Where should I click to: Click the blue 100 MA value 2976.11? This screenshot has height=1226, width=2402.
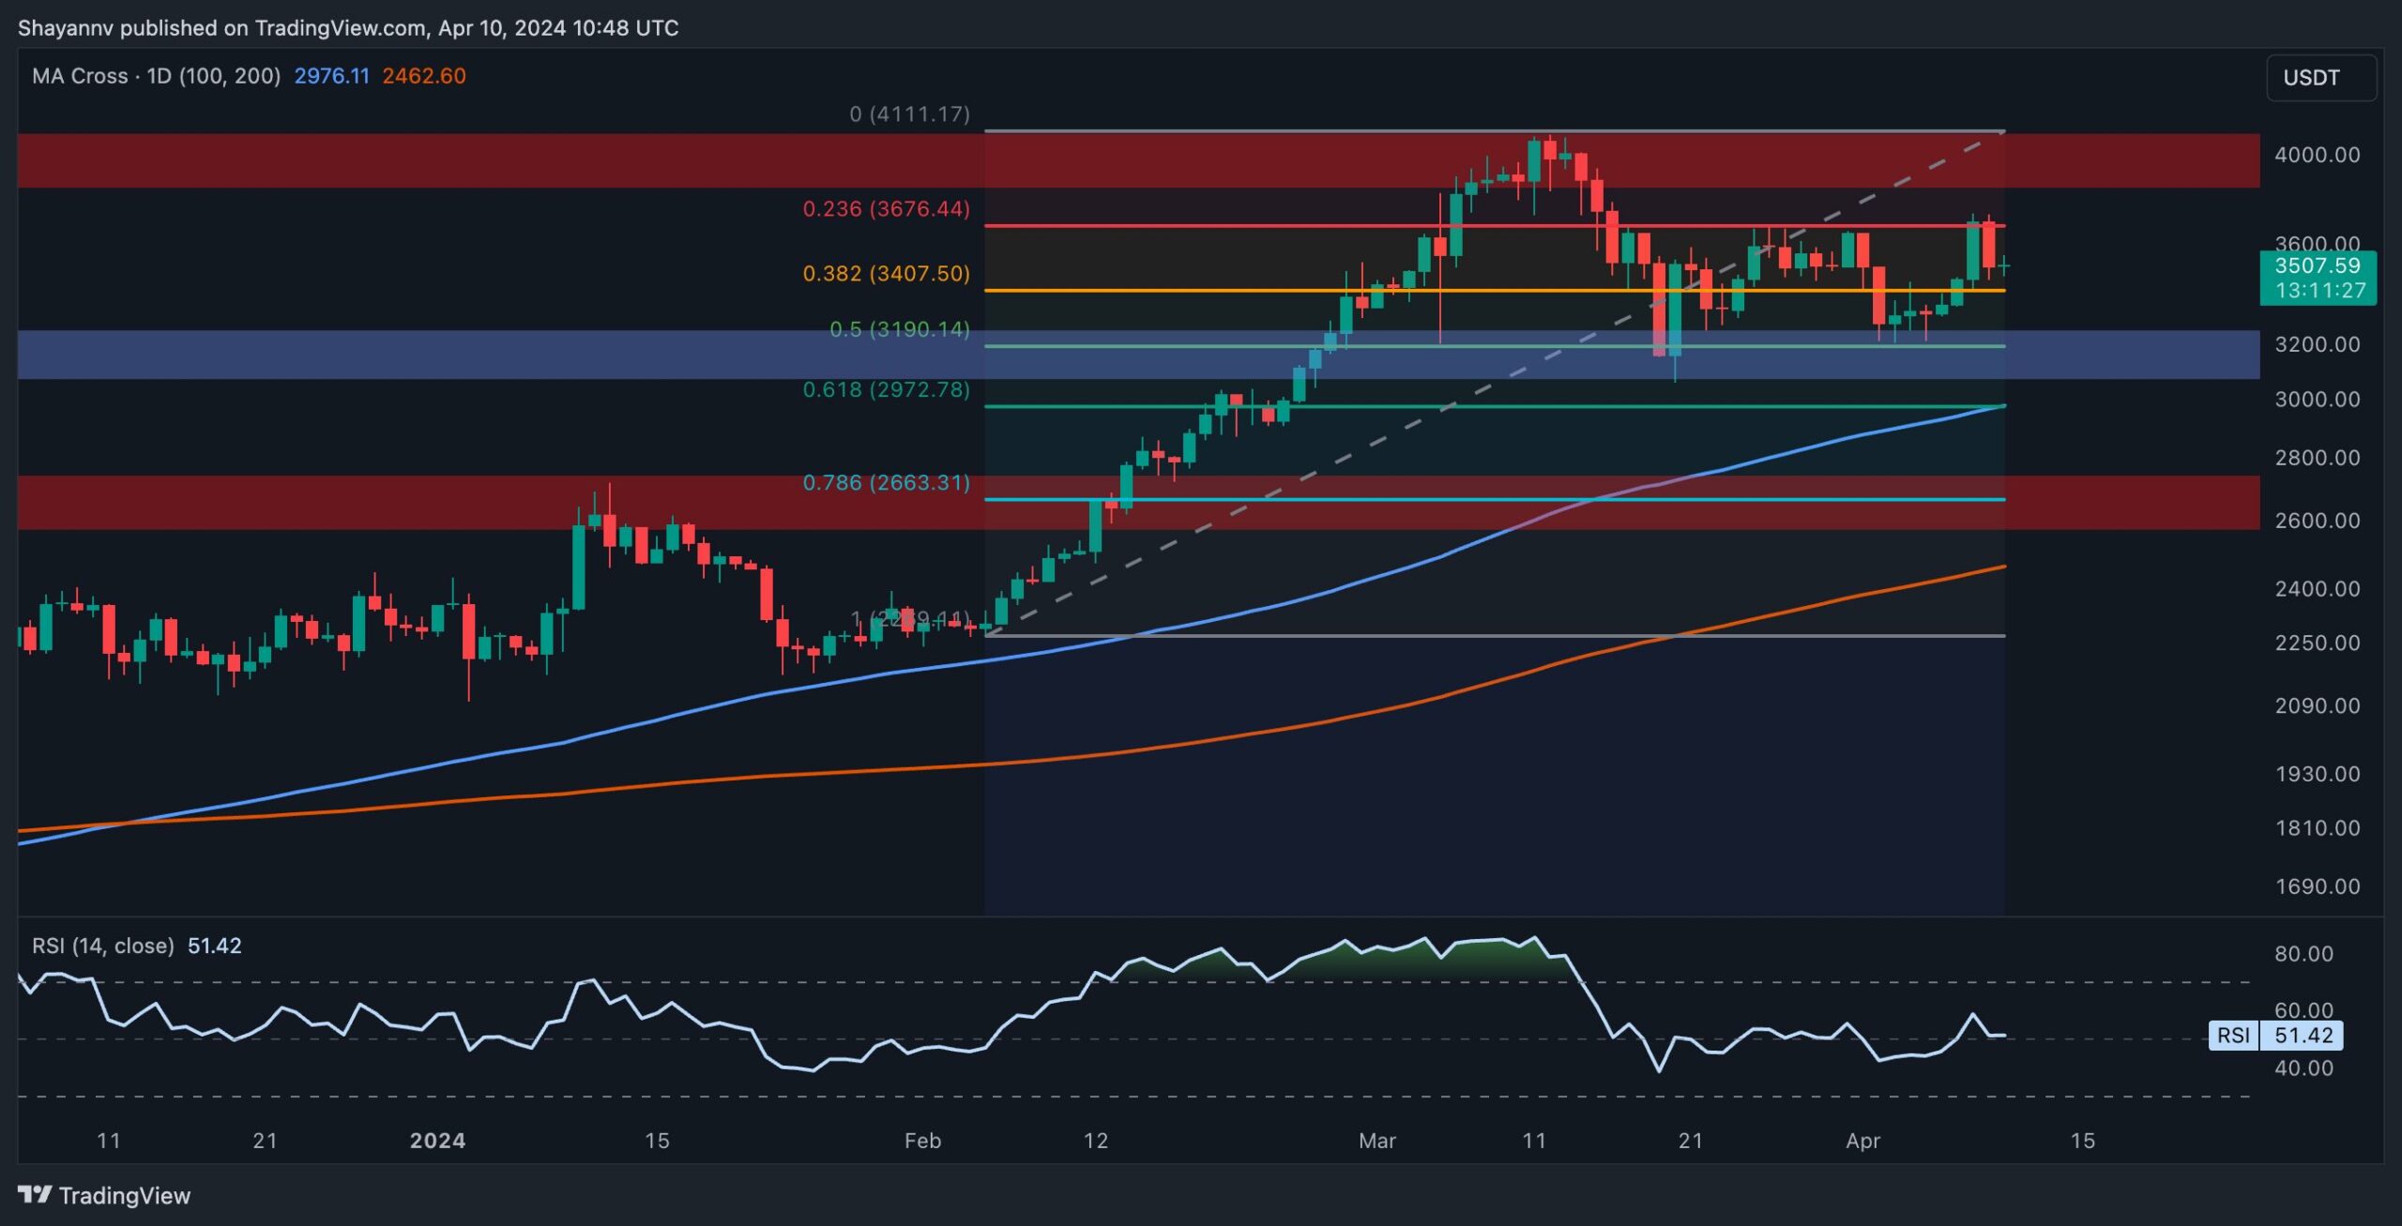pyautogui.click(x=331, y=76)
